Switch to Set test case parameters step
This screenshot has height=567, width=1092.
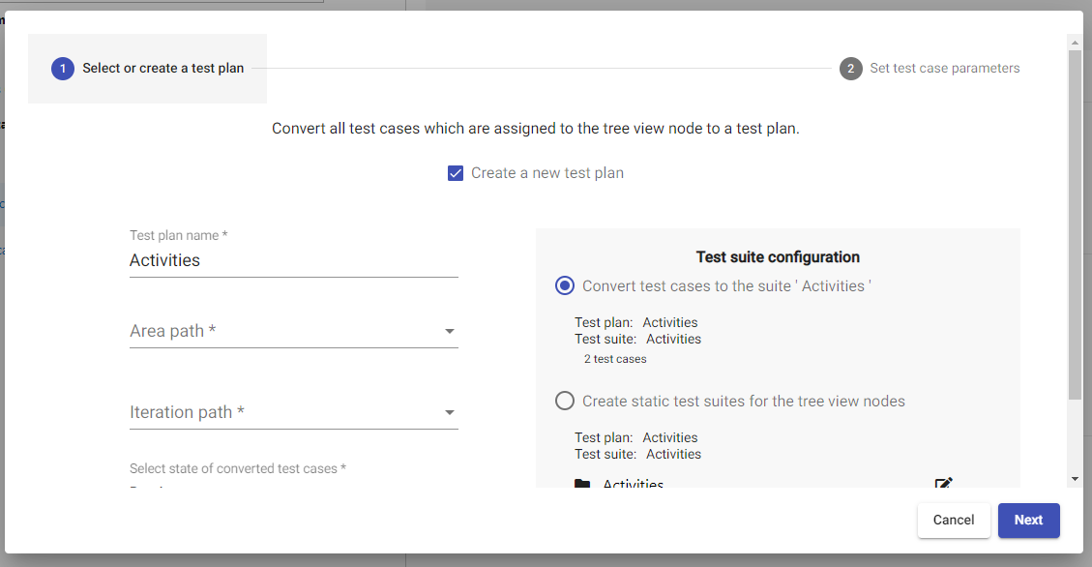click(944, 69)
